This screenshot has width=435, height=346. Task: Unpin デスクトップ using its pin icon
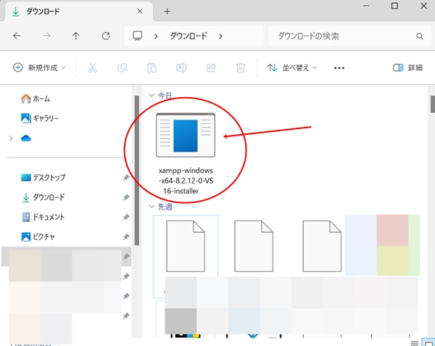click(x=126, y=178)
